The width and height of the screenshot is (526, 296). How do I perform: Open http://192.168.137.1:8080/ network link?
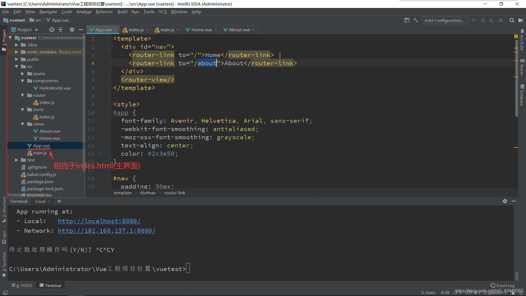[x=107, y=230]
